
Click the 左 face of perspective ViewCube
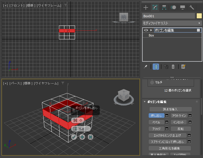[121, 97]
